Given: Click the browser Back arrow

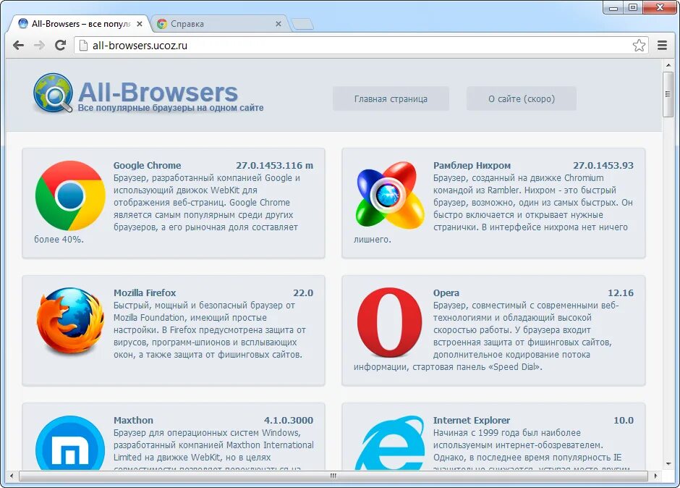Looking at the screenshot, I should pos(18,45).
